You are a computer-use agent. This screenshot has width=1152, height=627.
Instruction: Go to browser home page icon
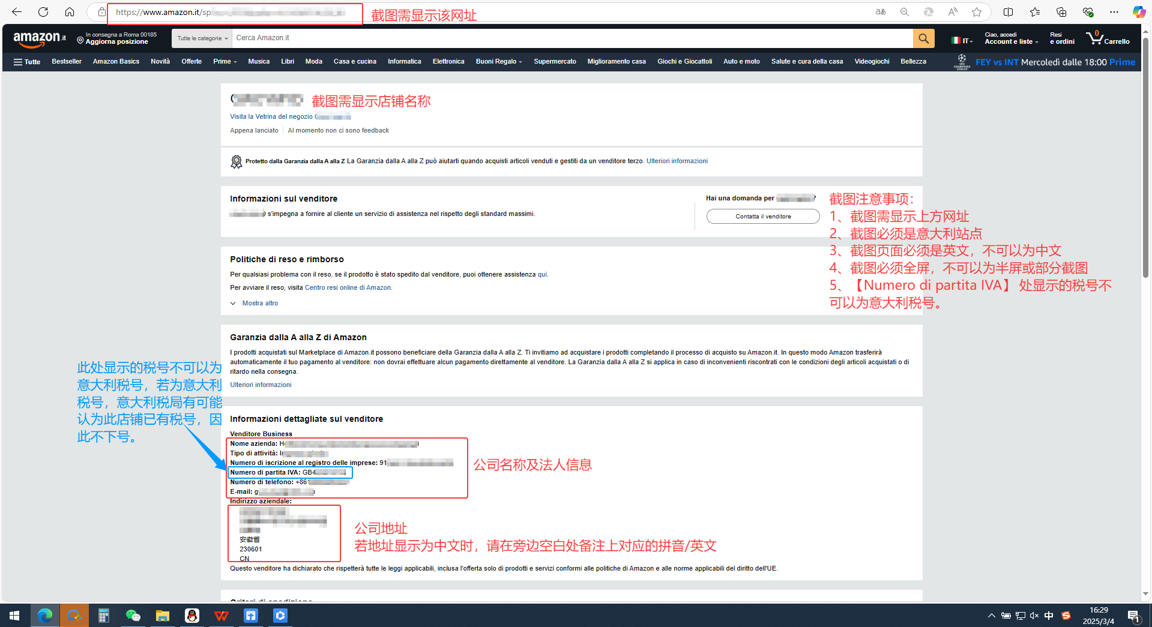click(70, 12)
